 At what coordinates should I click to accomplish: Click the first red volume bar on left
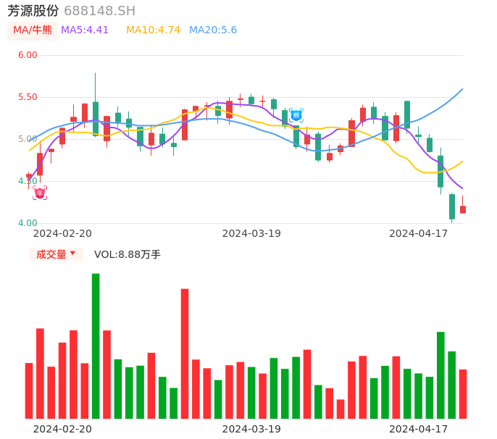(29, 390)
